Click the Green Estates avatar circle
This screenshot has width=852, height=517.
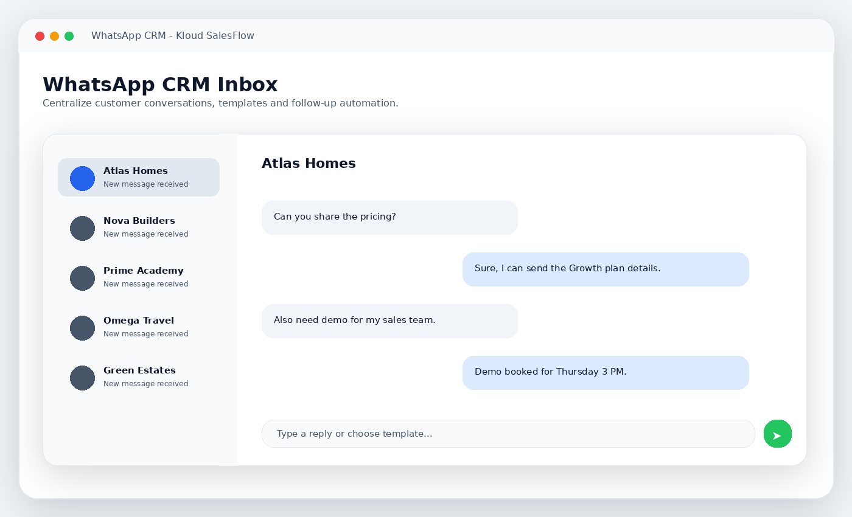click(x=82, y=378)
